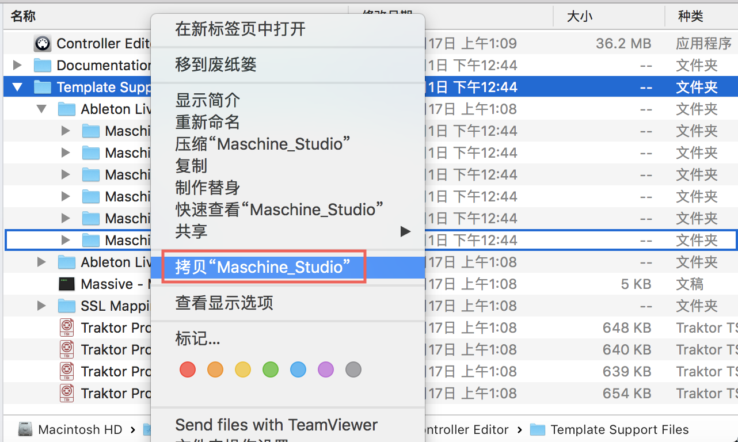
Task: Collapse the Template Support folder
Action: pyautogui.click(x=17, y=87)
